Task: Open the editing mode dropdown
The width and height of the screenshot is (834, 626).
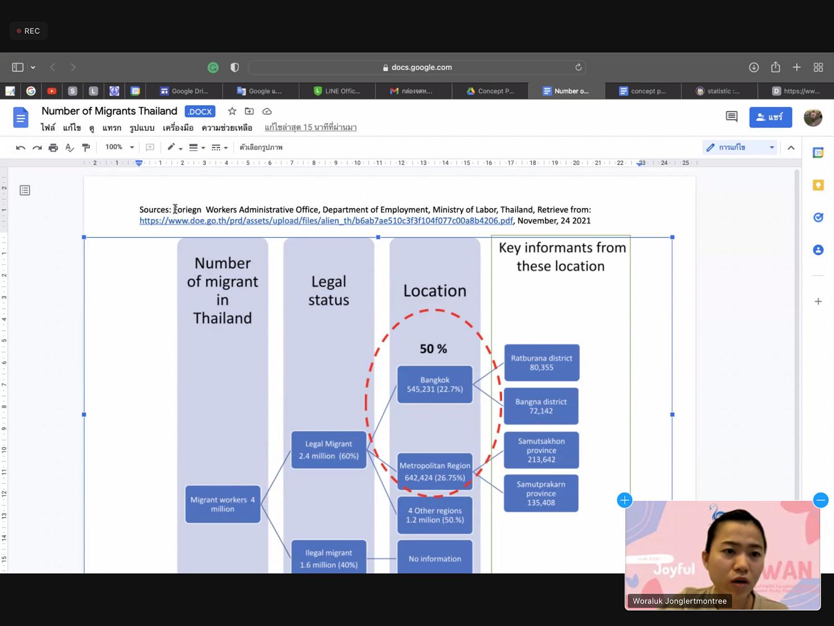Action: pos(740,147)
